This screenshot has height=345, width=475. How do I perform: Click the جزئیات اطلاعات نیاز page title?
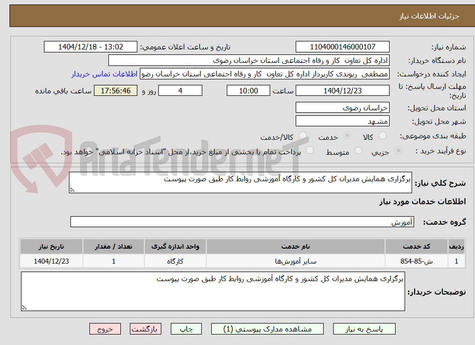point(429,16)
